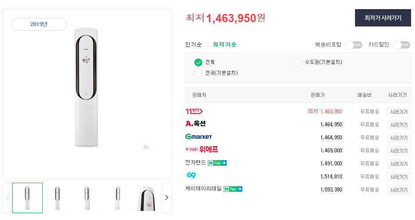
Task: Show next thumbnails with right arrow
Action: click(x=167, y=197)
